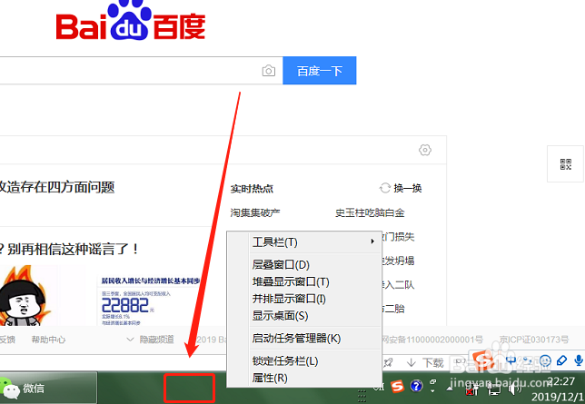Open the network tray icon

click(x=494, y=389)
